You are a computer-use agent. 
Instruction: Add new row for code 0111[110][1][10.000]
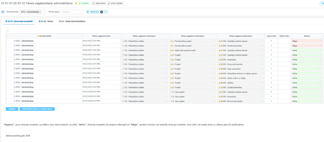pyautogui.click(x=271, y=45)
